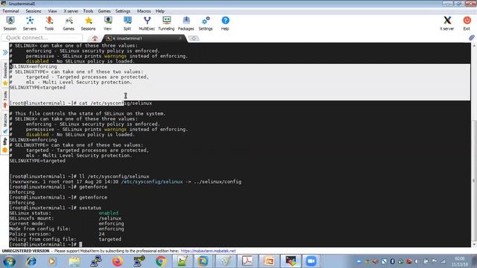Click the blue /etc/sysconfig/selinux symlink text
The image size is (477, 268).
152,182
